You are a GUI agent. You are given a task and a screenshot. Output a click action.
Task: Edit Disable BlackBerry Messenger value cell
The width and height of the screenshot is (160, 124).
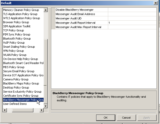point(132,10)
